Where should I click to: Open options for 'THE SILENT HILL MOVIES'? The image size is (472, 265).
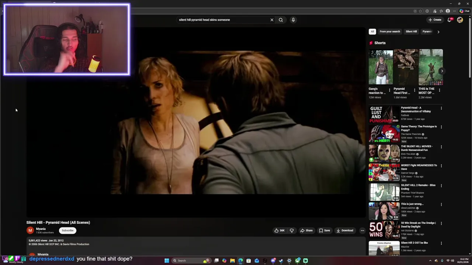441,147
